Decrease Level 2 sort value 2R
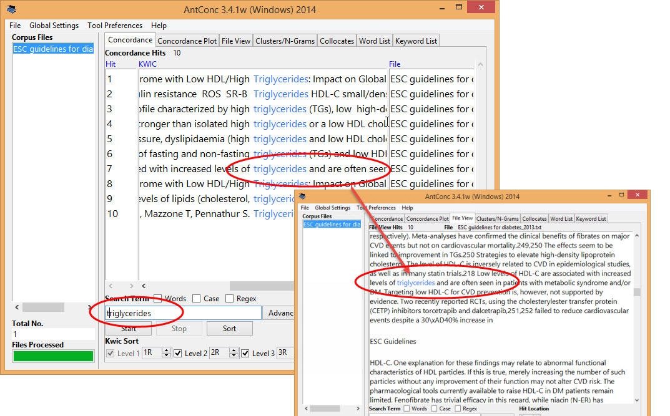The image size is (670, 416). click(x=234, y=356)
